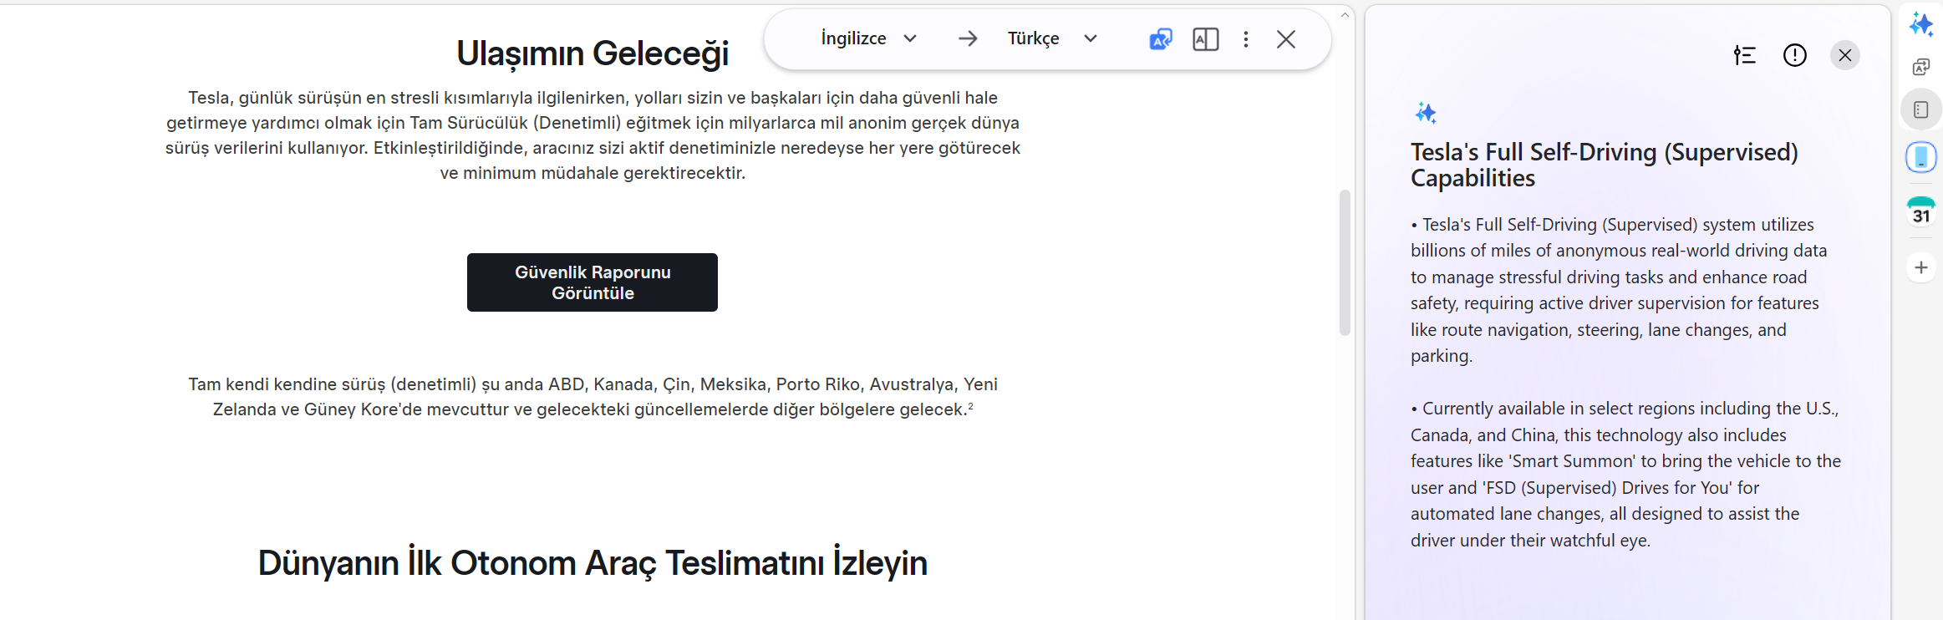Viewport: 1943px width, 620px height.
Task: Open the summary settings list icon
Action: tap(1744, 55)
